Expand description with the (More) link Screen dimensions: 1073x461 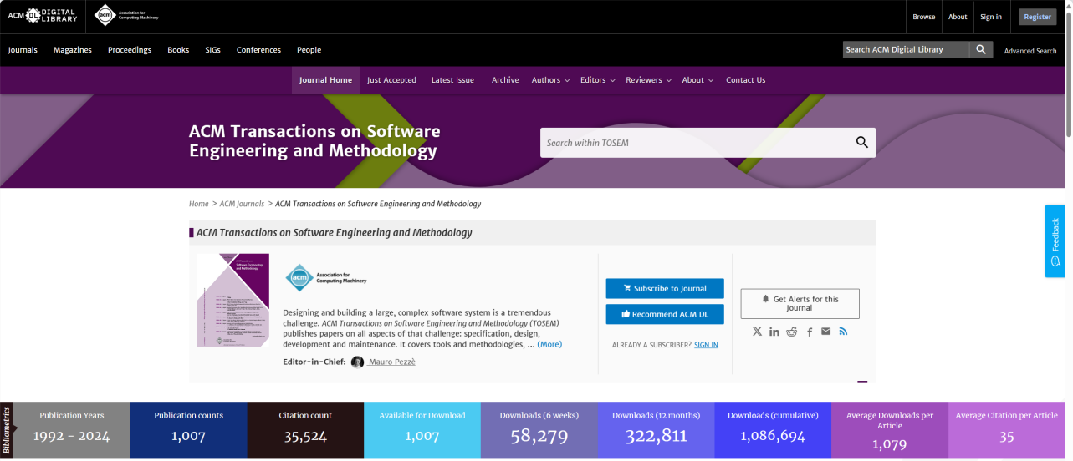[549, 344]
